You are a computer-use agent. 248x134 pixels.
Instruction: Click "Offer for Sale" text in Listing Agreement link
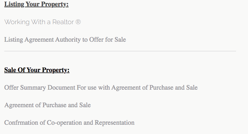pyautogui.click(x=108, y=40)
